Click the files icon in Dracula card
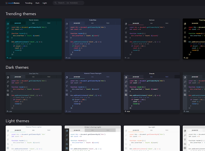Viewport: 205px width, 151px height. (x=126, y=77)
